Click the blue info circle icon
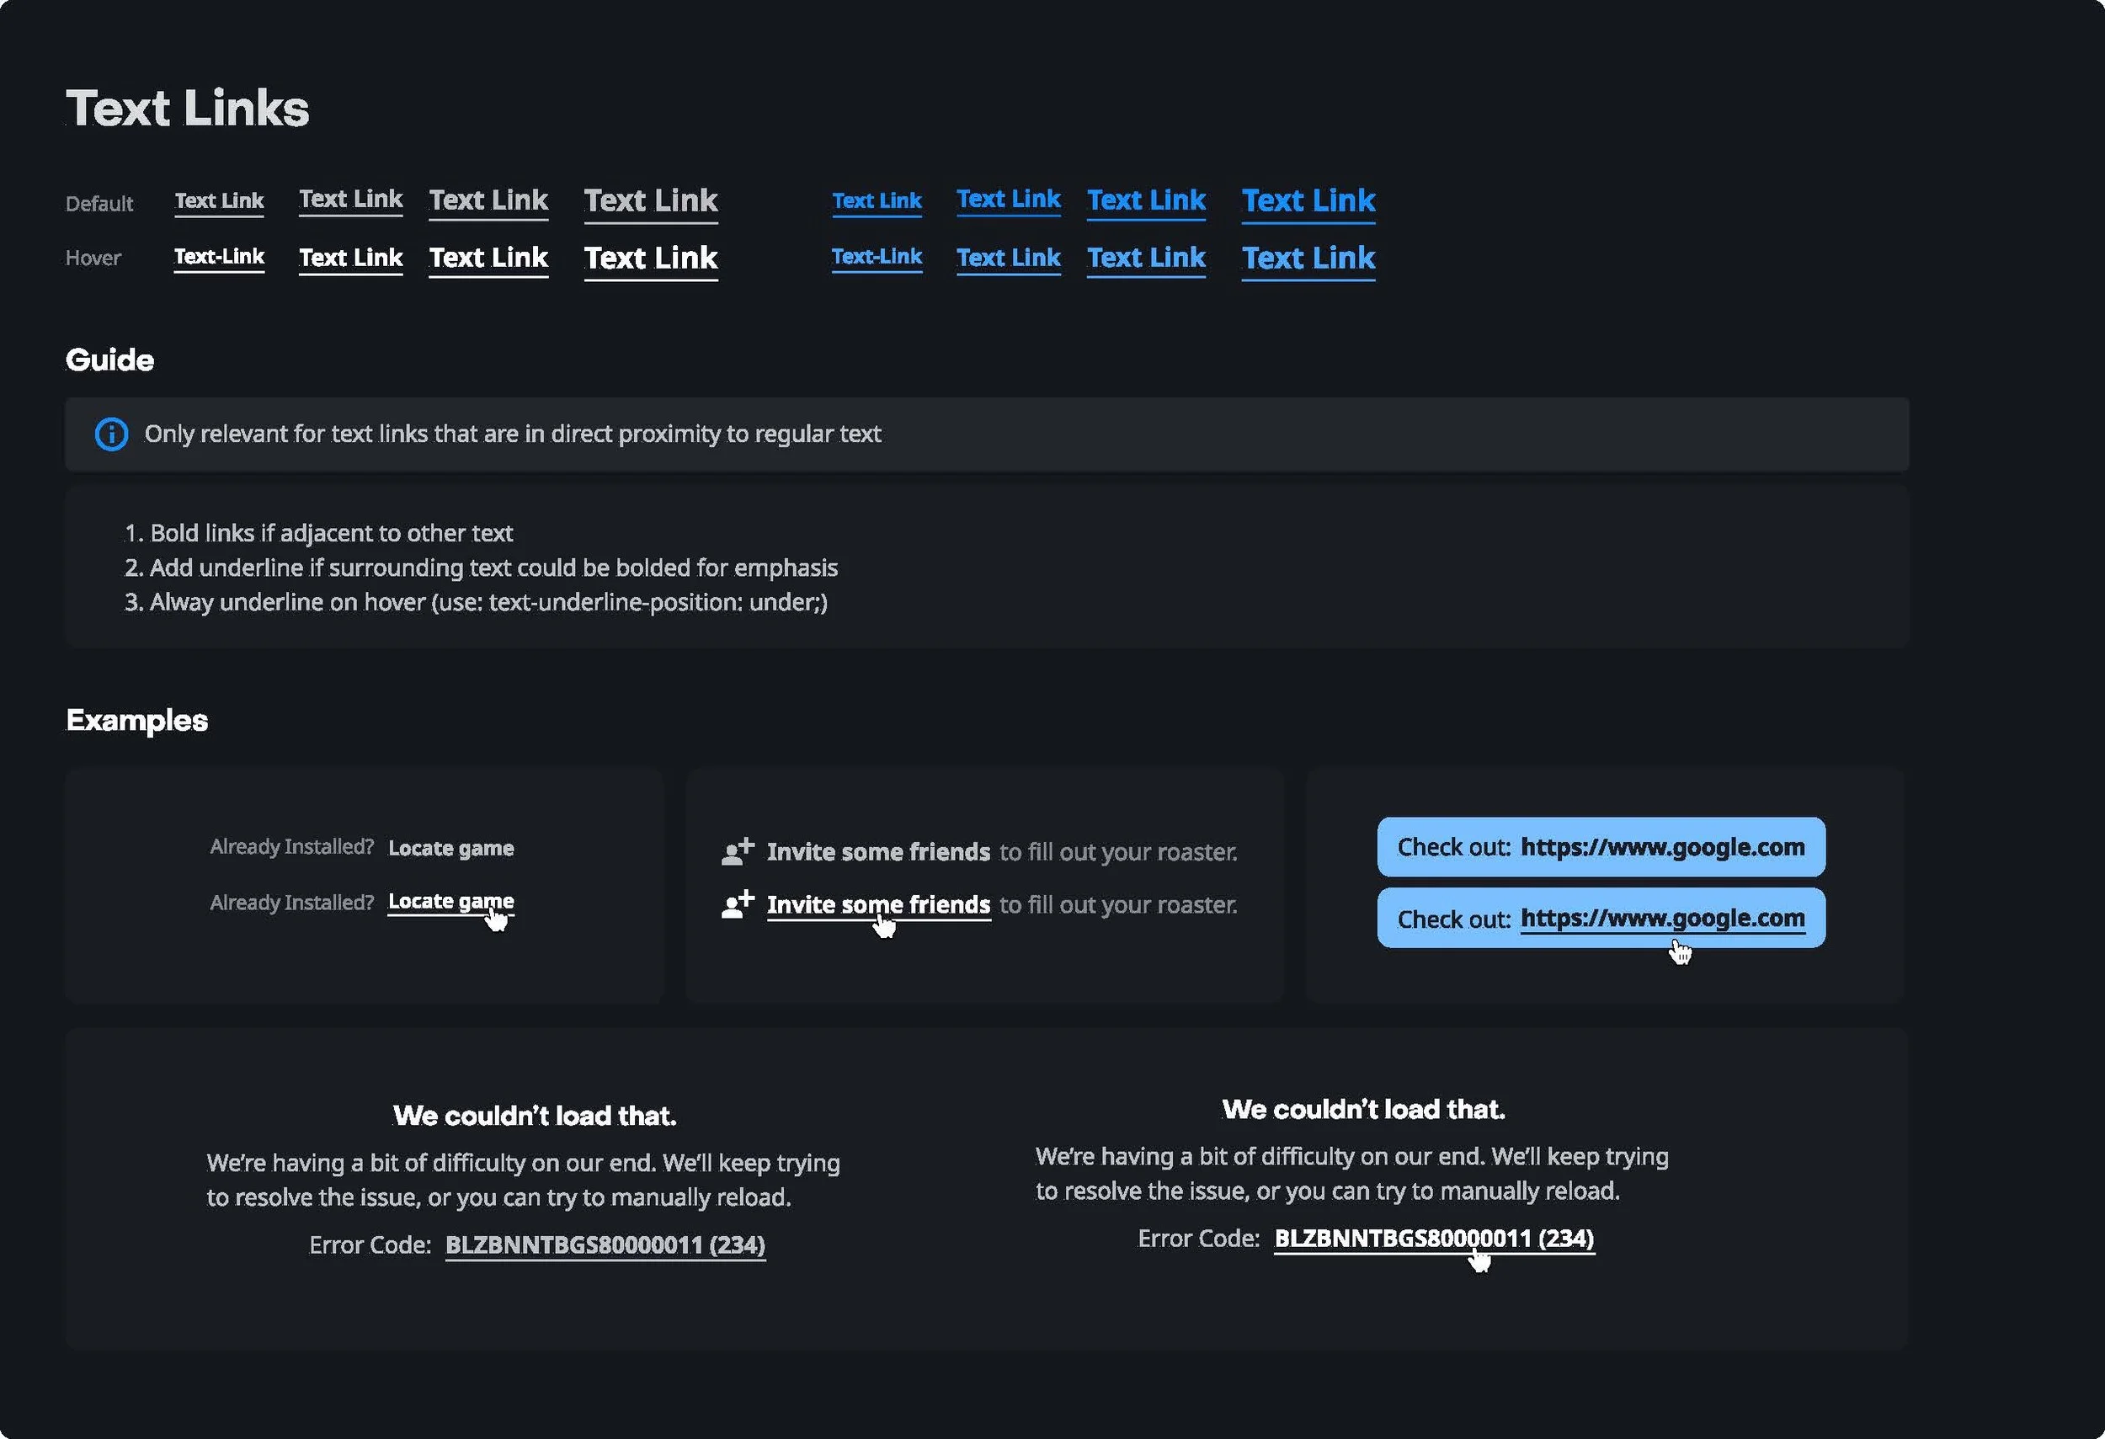2105x1439 pixels. coord(111,434)
